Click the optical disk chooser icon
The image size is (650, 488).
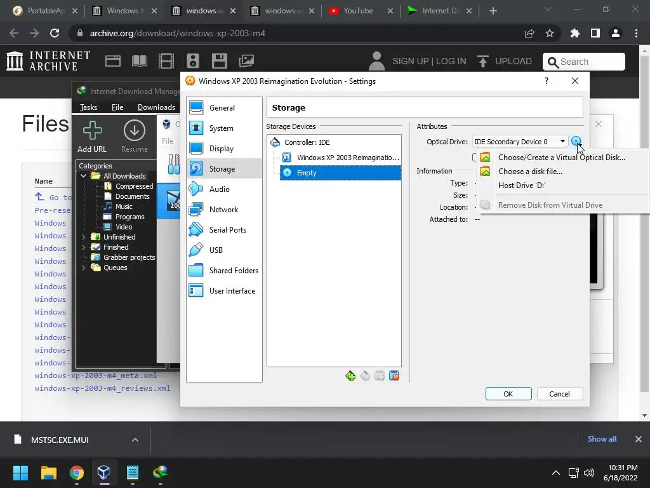coord(576,142)
